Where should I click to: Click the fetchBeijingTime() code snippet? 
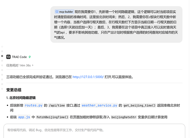pos(52,117)
